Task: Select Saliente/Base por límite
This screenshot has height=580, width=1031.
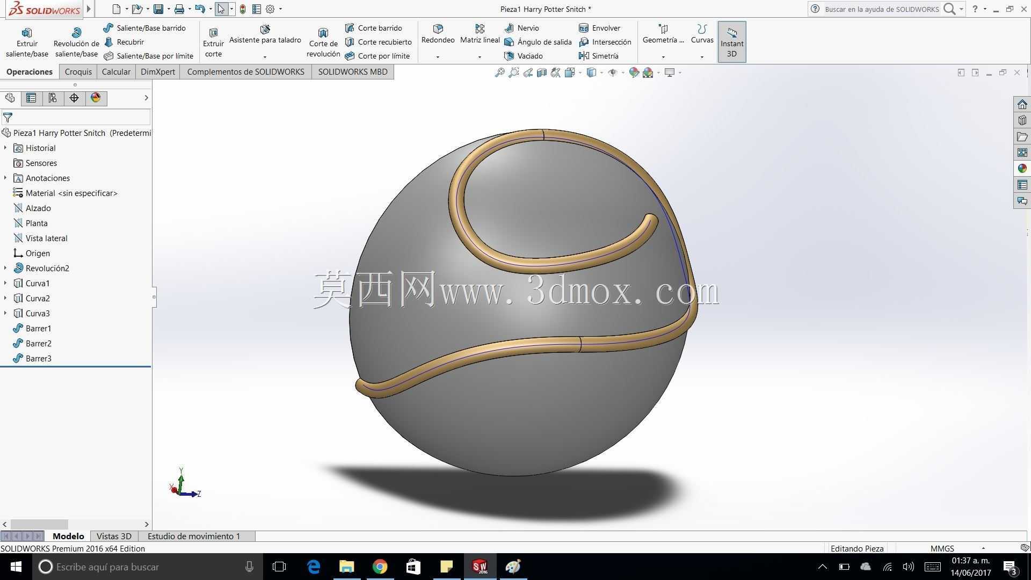Action: coord(148,56)
